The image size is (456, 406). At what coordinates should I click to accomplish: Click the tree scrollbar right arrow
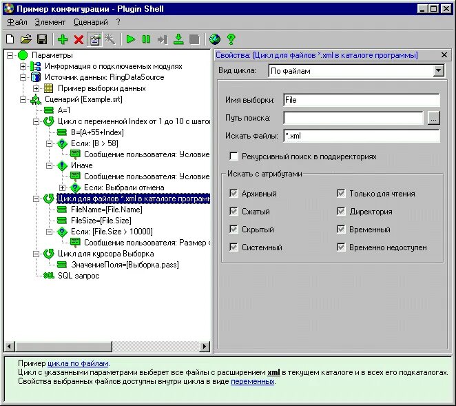click(205, 346)
